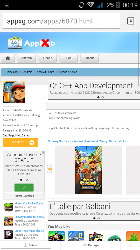Select the 'About 769425 Downloads' text
The image size is (140, 250).
click(17, 110)
